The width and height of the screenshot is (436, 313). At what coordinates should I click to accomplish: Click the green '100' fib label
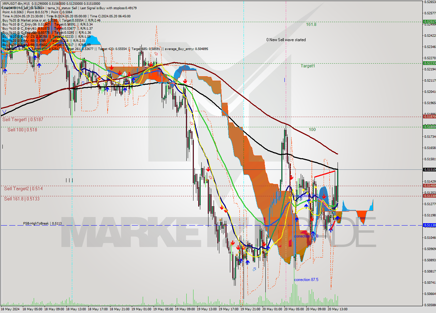[312, 130]
